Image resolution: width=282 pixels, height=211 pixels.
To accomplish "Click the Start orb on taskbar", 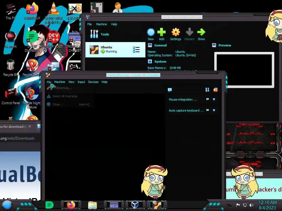I will pos(7,205).
